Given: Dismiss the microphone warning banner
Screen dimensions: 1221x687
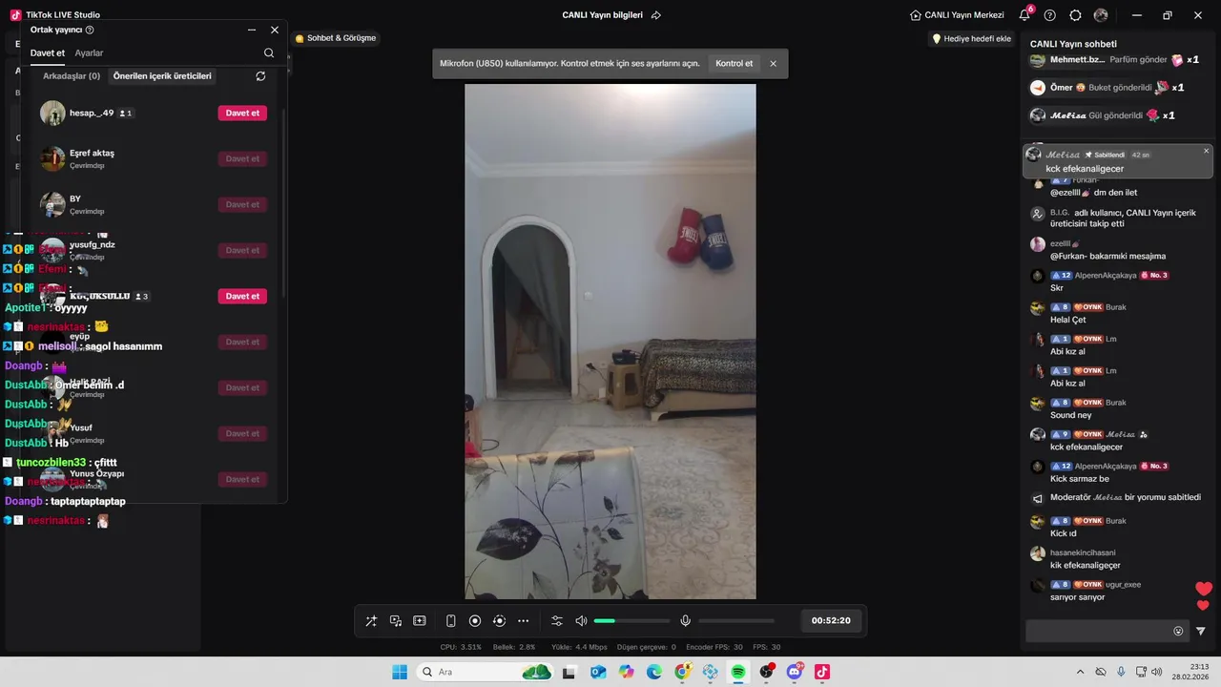Looking at the screenshot, I should [x=773, y=64].
